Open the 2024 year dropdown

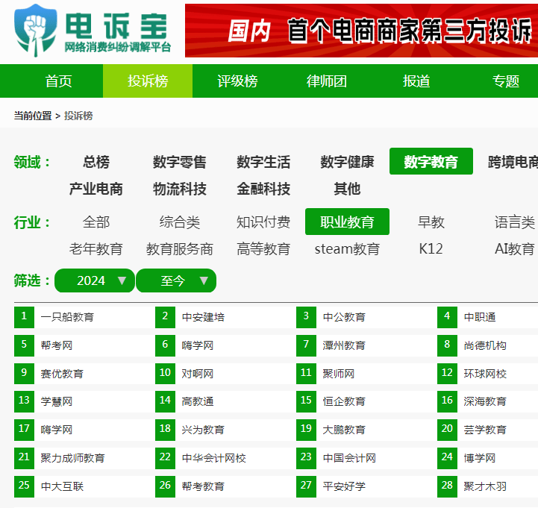[x=94, y=280]
